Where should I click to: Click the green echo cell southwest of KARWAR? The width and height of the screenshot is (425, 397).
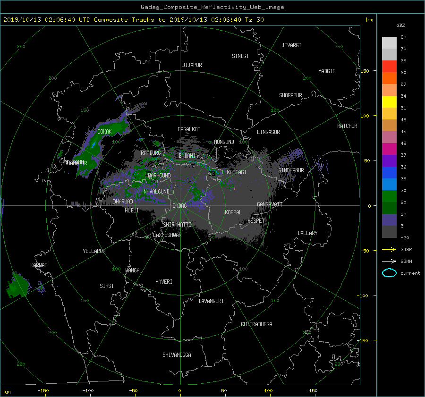(18, 285)
